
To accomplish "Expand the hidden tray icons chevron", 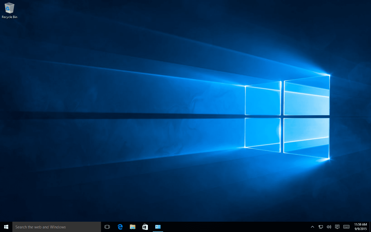I will pos(312,227).
